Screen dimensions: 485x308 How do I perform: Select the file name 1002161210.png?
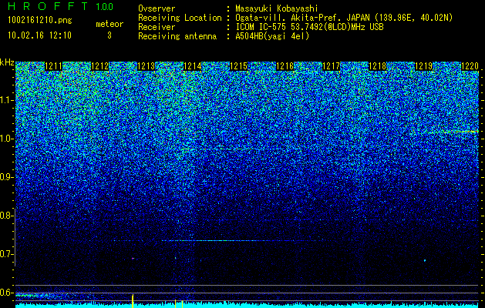tap(40, 20)
